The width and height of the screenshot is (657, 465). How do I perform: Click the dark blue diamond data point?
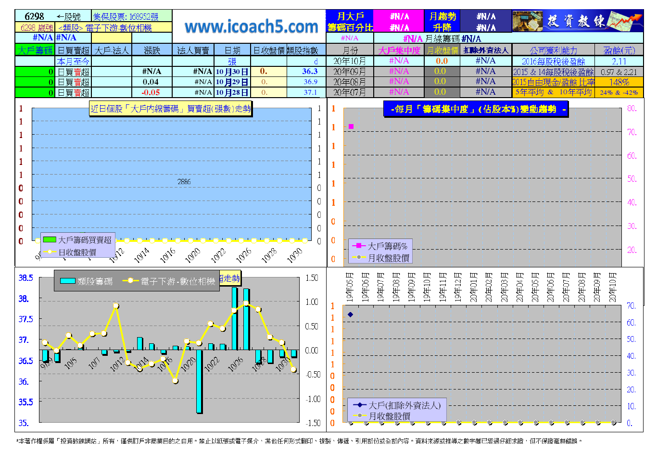pyautogui.click(x=350, y=314)
